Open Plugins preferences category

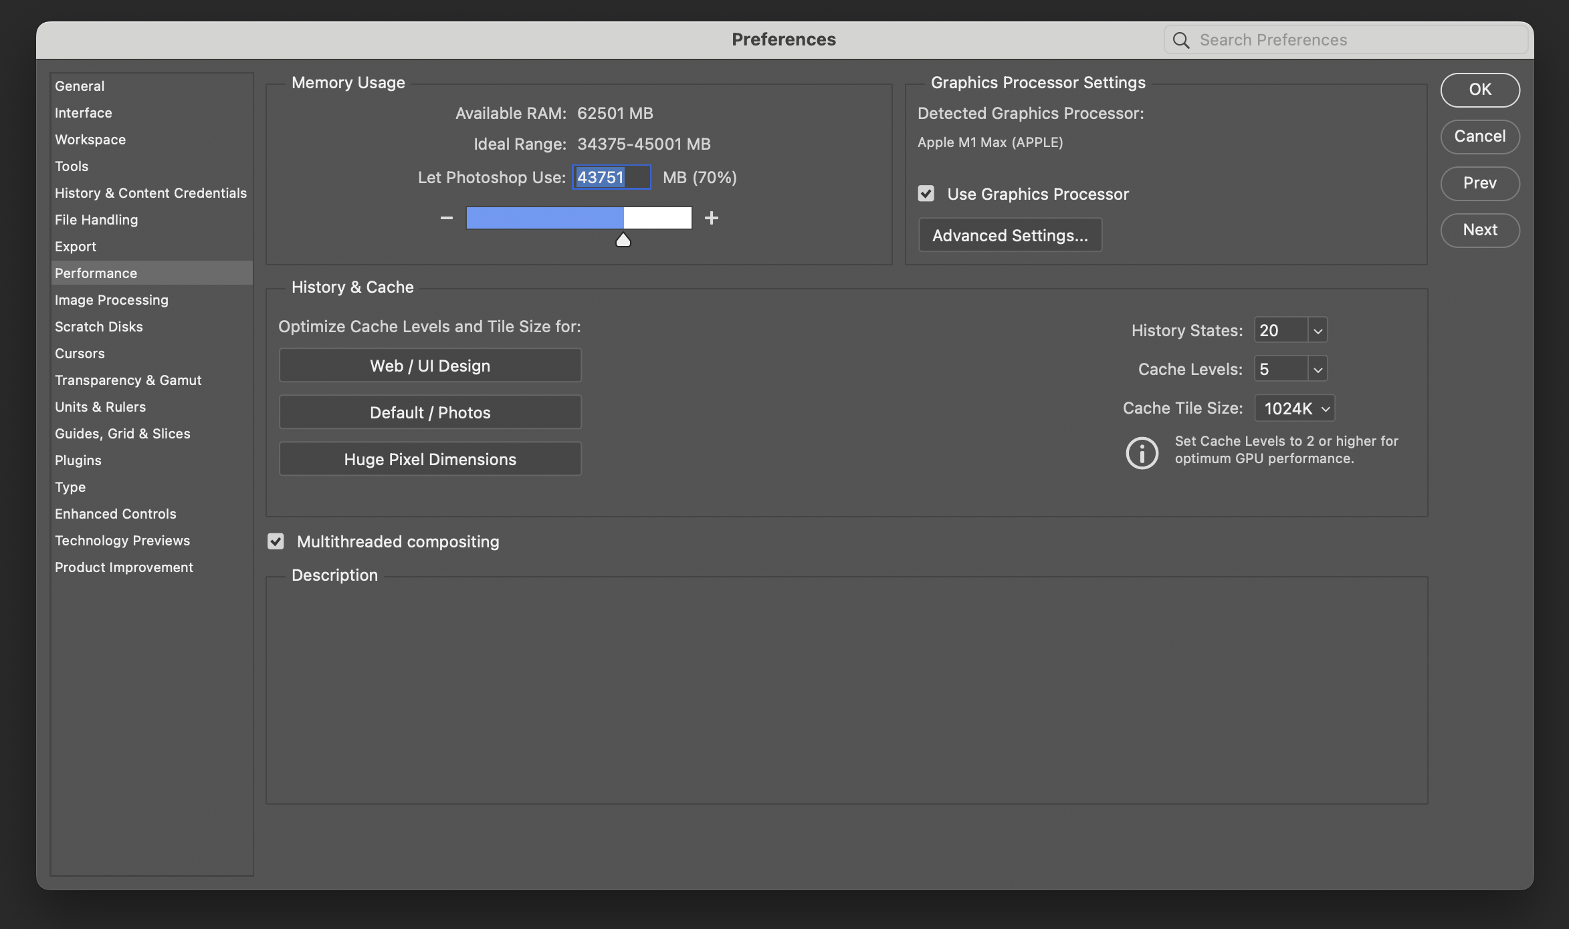(x=152, y=460)
